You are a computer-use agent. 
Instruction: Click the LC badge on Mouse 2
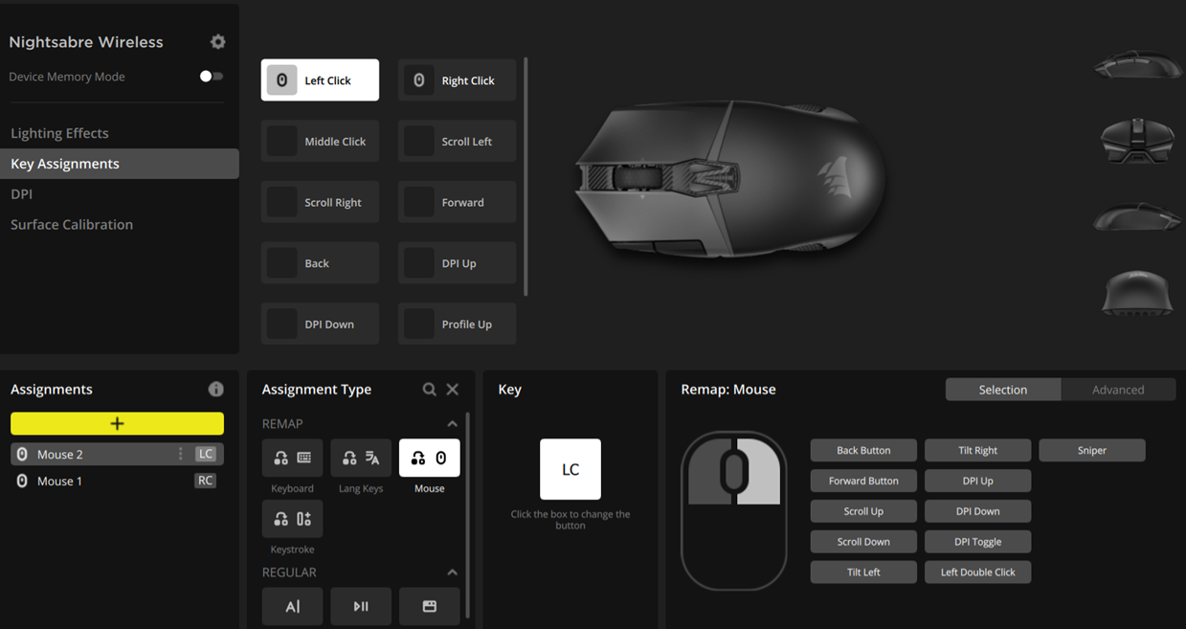pyautogui.click(x=206, y=454)
